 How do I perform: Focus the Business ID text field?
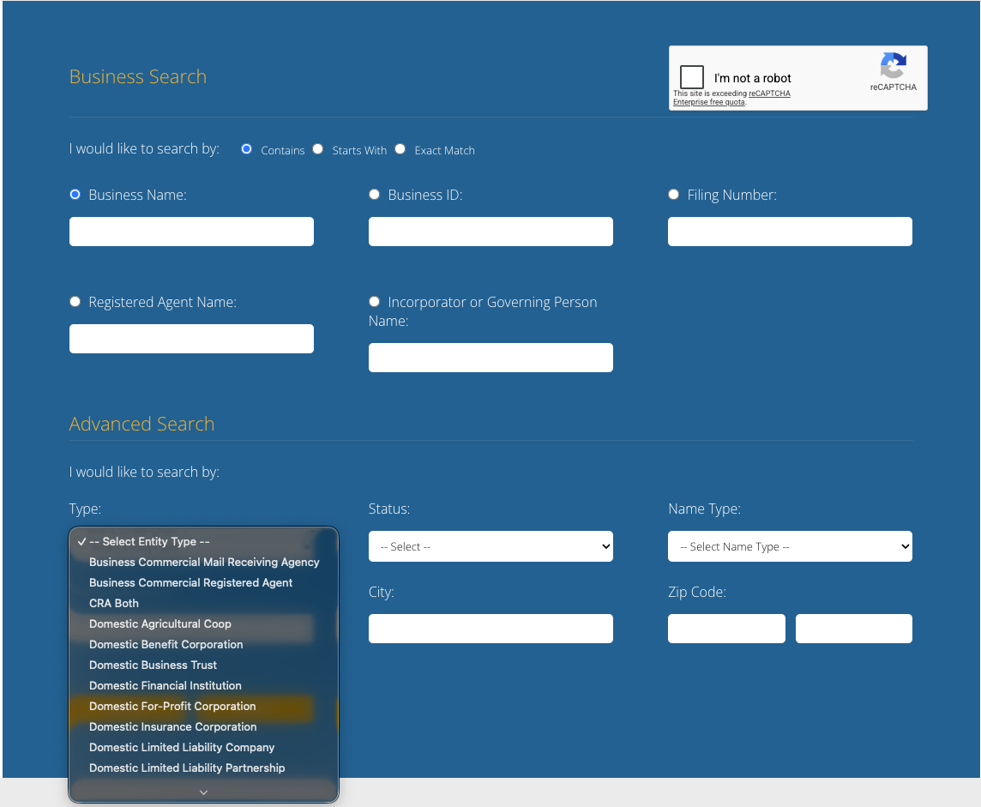(x=490, y=232)
